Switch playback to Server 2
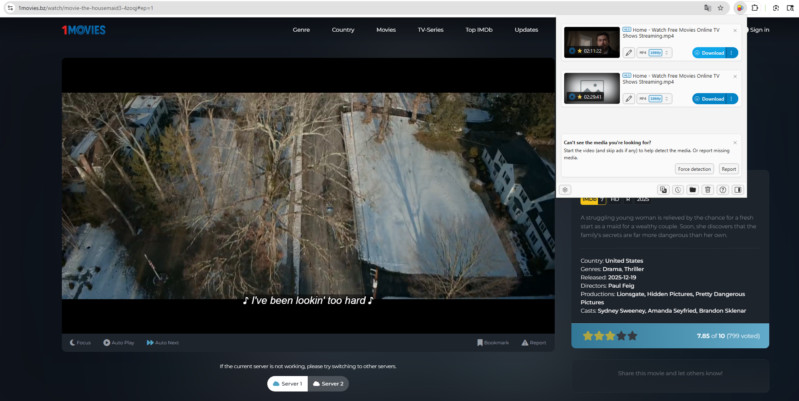The image size is (799, 401). 328,384
